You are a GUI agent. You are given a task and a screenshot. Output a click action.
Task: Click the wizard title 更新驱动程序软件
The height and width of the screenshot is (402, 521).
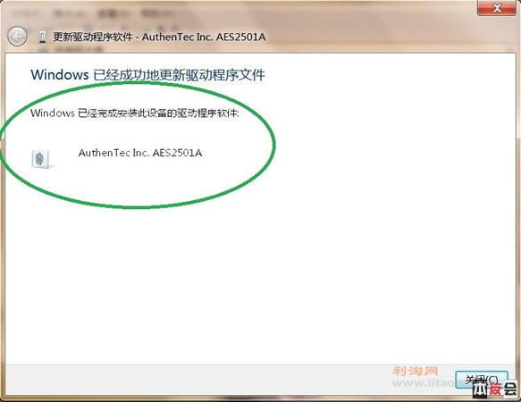click(x=93, y=37)
